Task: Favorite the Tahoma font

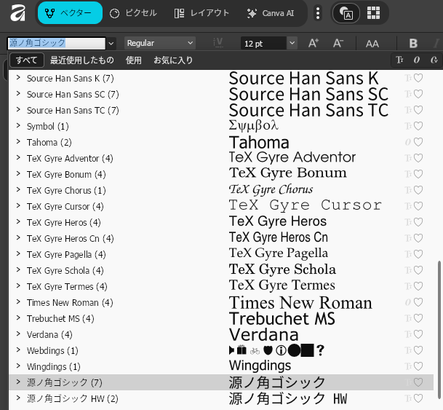Action: click(x=418, y=142)
